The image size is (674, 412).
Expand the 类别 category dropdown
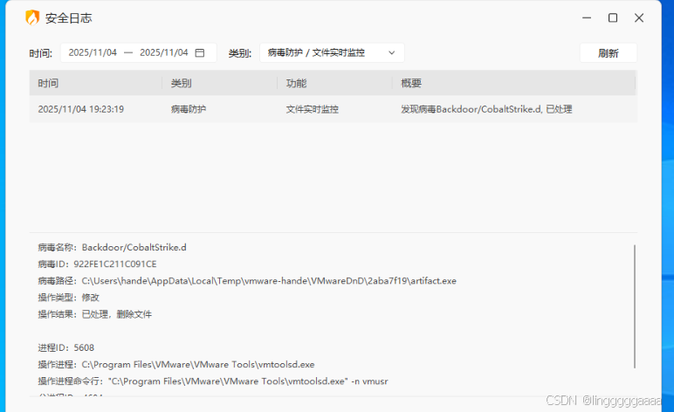pyautogui.click(x=332, y=53)
